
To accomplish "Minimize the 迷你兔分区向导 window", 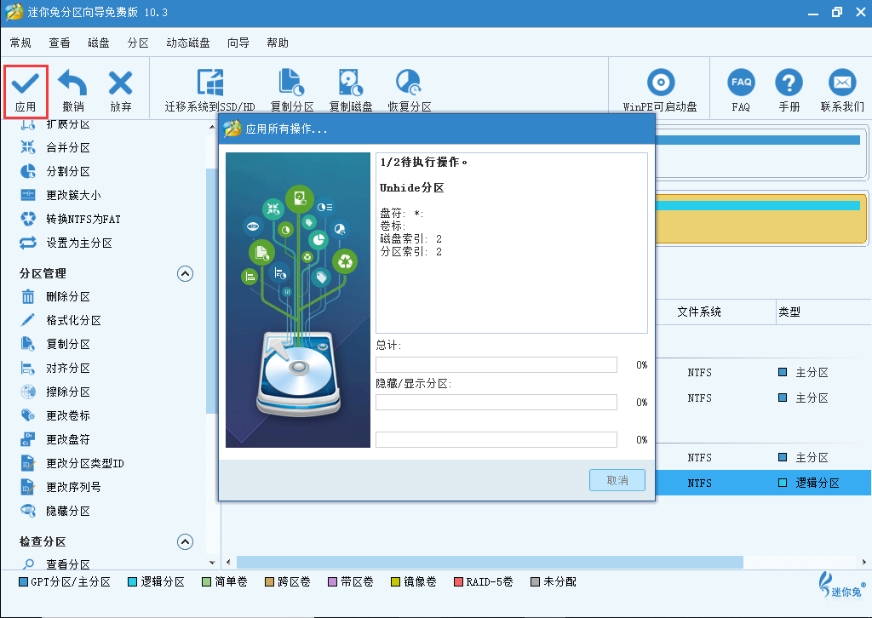I will [813, 12].
